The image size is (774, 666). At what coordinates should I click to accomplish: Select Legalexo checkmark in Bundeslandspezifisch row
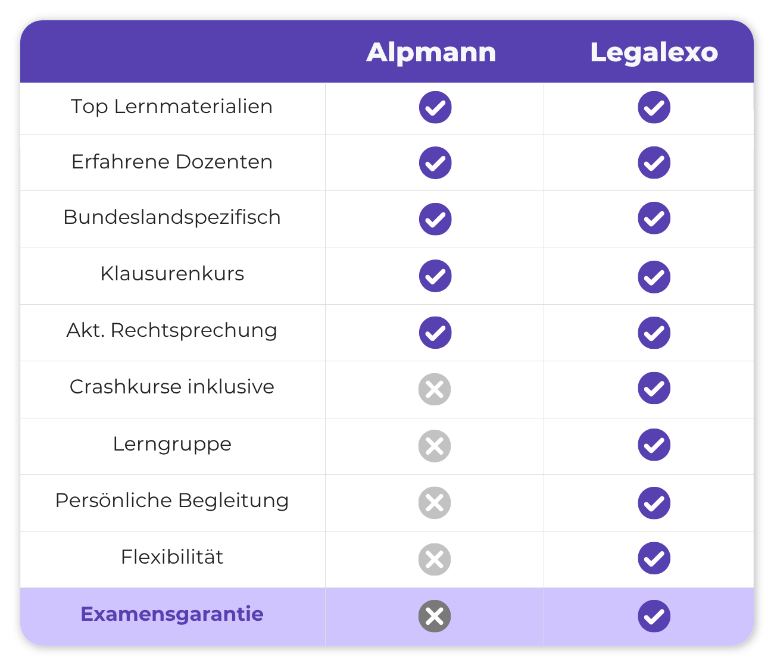click(654, 218)
